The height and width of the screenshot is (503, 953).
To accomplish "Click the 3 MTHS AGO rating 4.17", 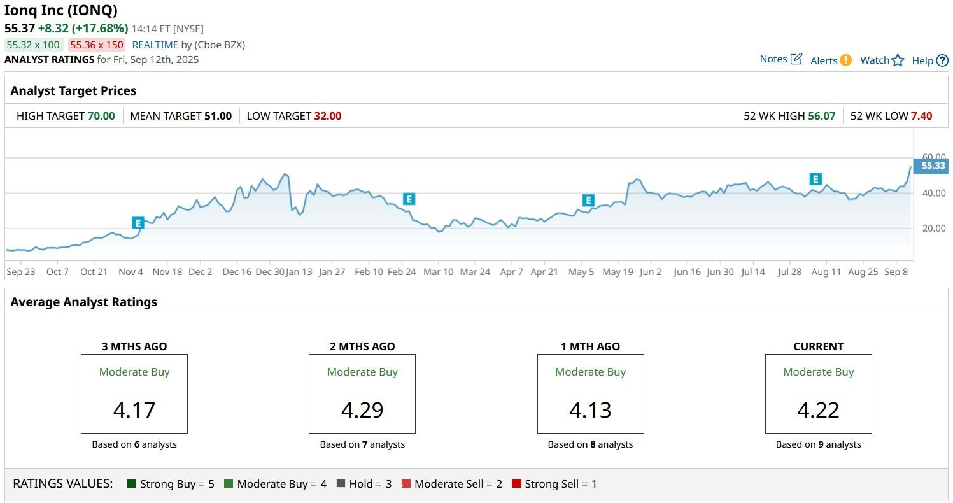I will coord(134,409).
